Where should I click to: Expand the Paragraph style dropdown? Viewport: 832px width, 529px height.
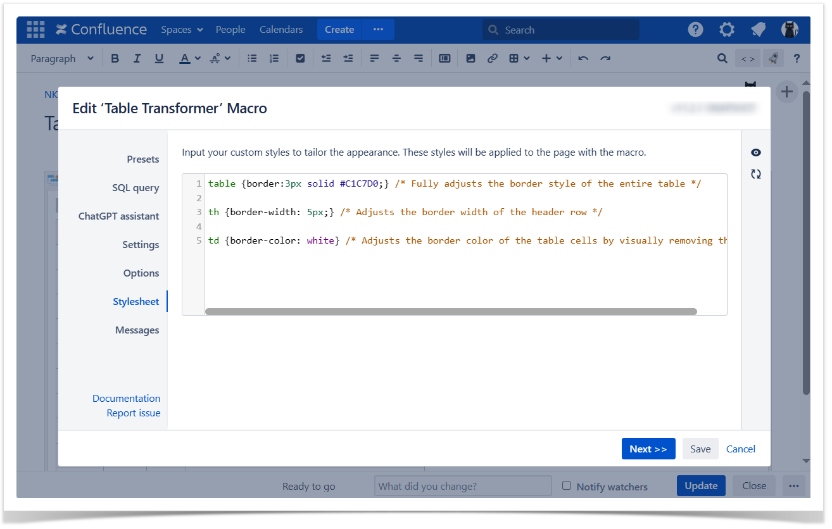pos(62,58)
